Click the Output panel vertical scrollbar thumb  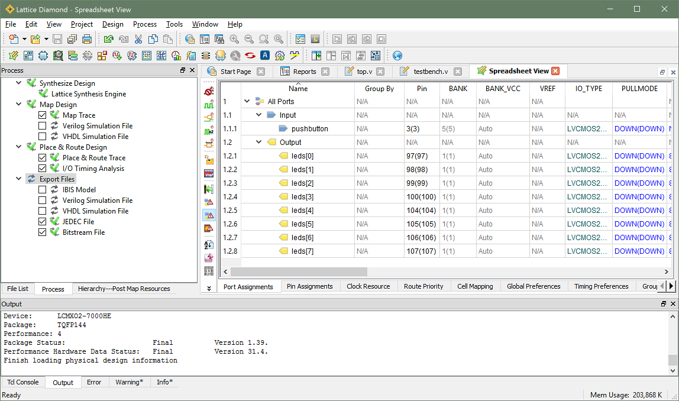tap(672, 360)
